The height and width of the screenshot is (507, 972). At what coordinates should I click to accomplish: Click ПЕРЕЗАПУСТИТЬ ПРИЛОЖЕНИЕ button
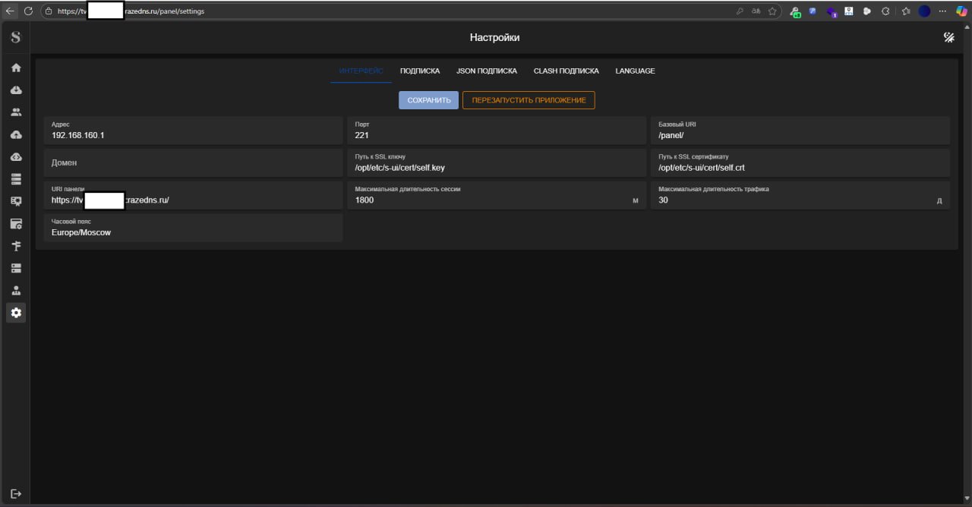tap(529, 100)
